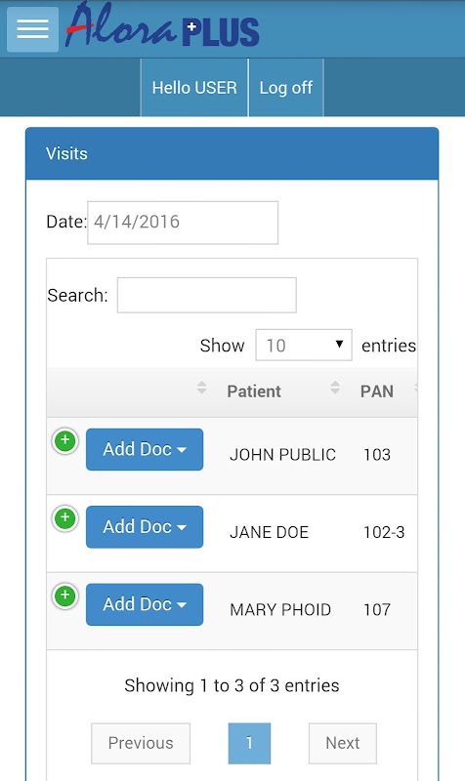Click Log off in the top bar
Image resolution: width=465 pixels, height=781 pixels.
(x=286, y=88)
